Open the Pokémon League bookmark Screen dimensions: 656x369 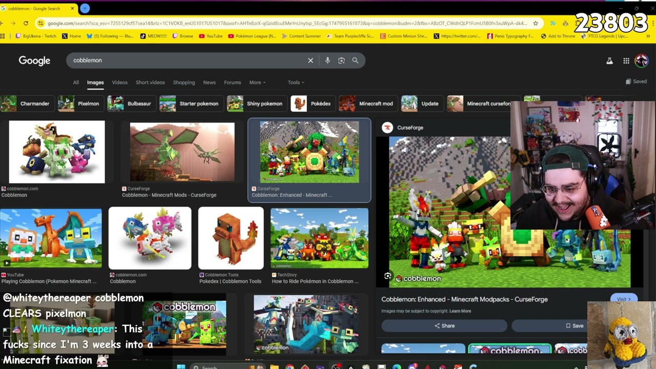click(x=252, y=36)
